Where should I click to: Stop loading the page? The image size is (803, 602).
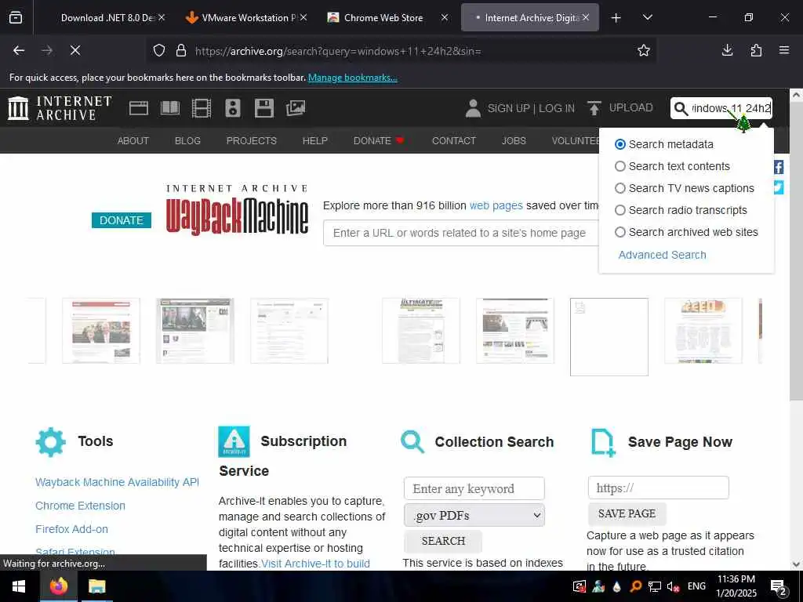pos(75,50)
